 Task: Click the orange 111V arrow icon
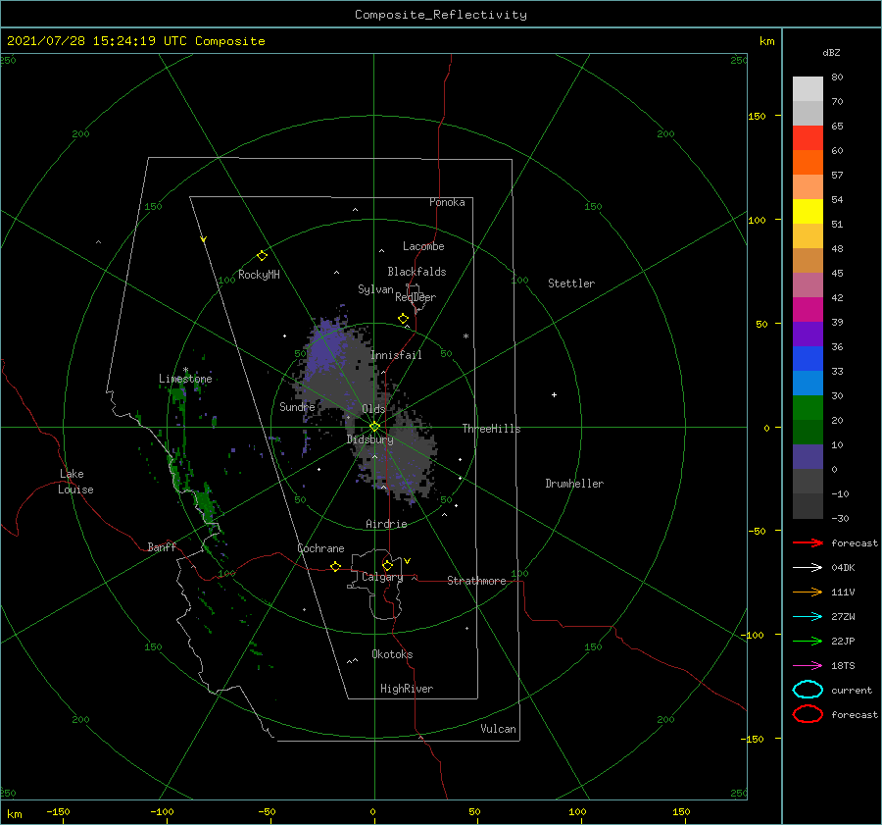pyautogui.click(x=808, y=592)
